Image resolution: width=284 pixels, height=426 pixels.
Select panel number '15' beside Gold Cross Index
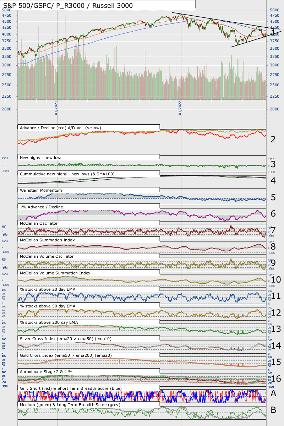pyautogui.click(x=276, y=362)
